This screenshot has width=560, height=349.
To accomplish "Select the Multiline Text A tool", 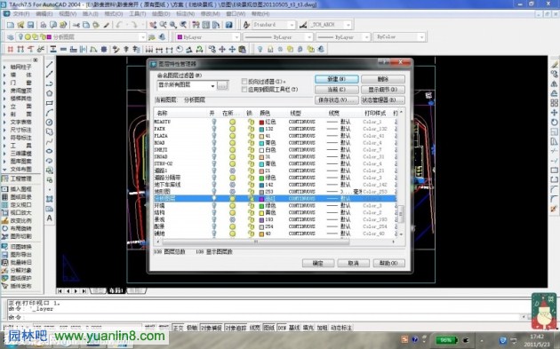I will (x=49, y=218).
